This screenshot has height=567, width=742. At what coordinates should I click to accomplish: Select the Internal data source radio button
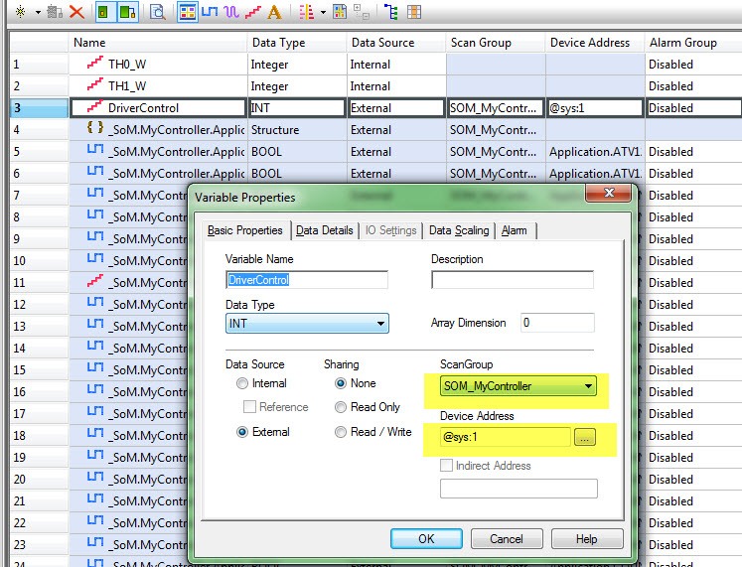(x=242, y=383)
